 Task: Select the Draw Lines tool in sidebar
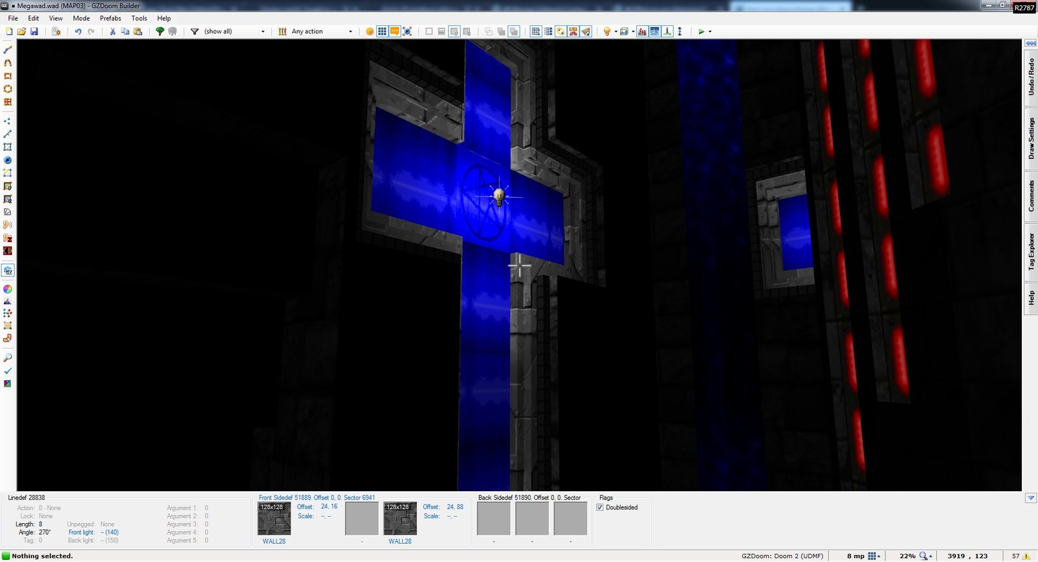(x=8, y=49)
